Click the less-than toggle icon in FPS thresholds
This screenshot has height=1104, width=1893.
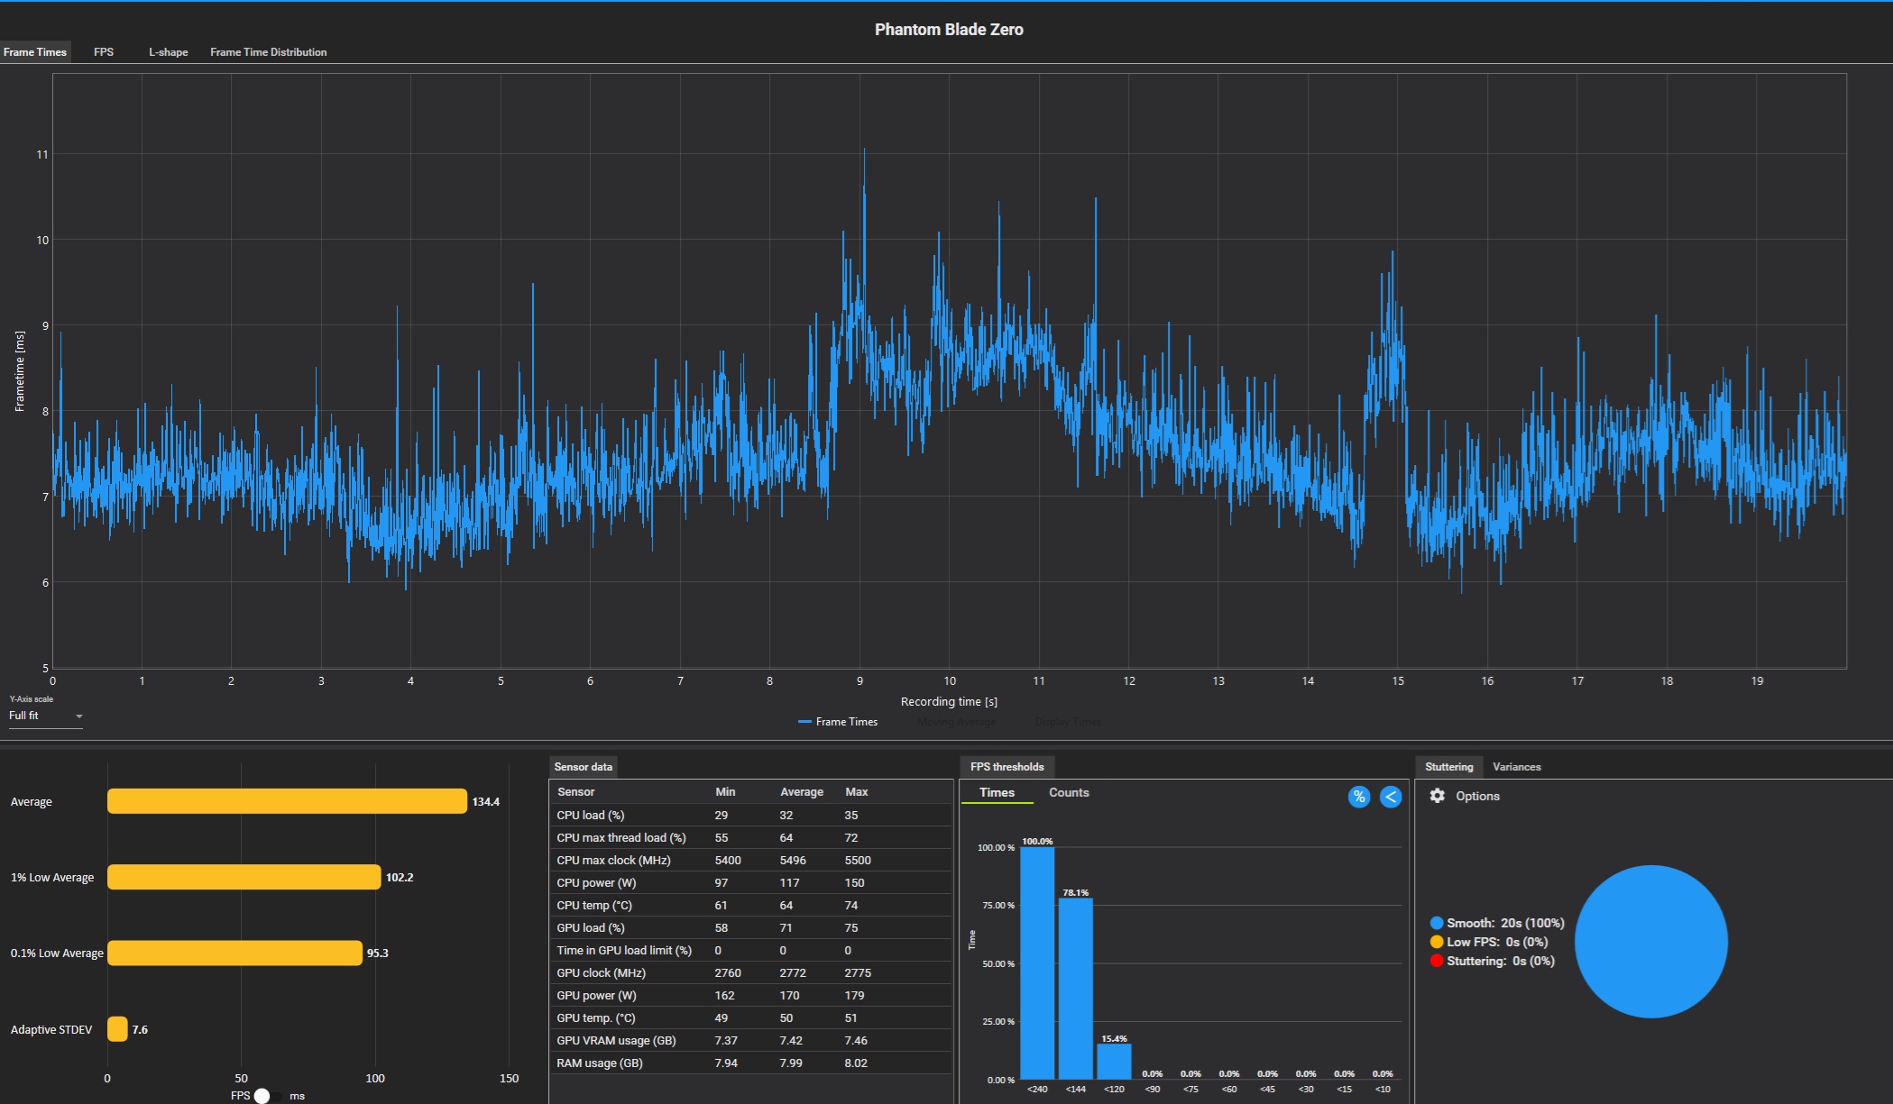tap(1391, 797)
